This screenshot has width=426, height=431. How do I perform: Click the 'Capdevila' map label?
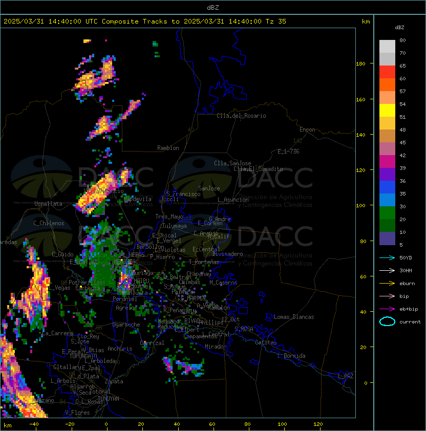coord(138,199)
